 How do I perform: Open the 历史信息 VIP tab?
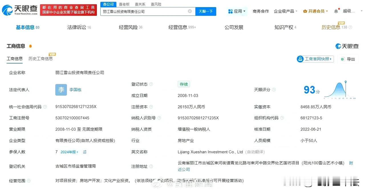tap(334, 27)
